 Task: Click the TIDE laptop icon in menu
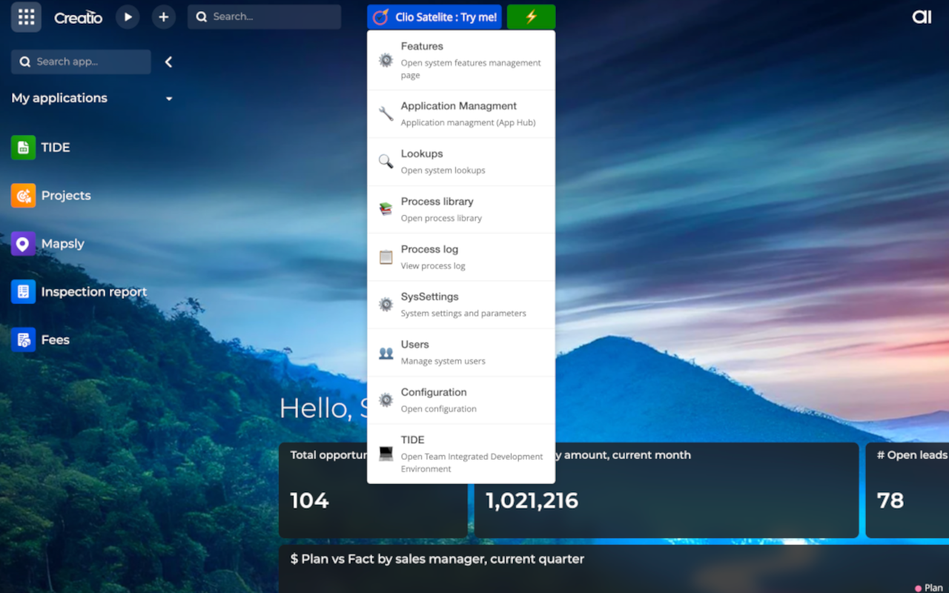[x=386, y=453]
